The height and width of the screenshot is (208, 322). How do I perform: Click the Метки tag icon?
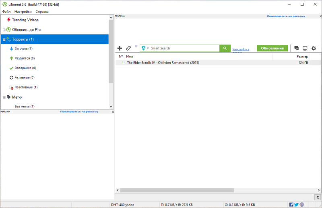click(x=8, y=97)
